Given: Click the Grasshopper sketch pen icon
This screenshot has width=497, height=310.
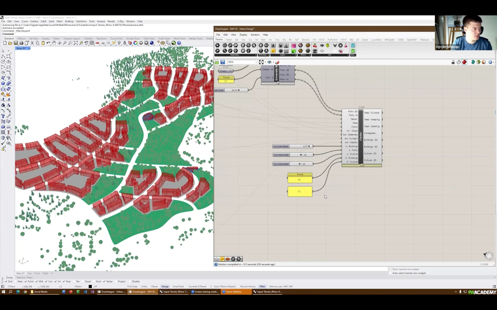Looking at the screenshot, I should tap(277, 62).
